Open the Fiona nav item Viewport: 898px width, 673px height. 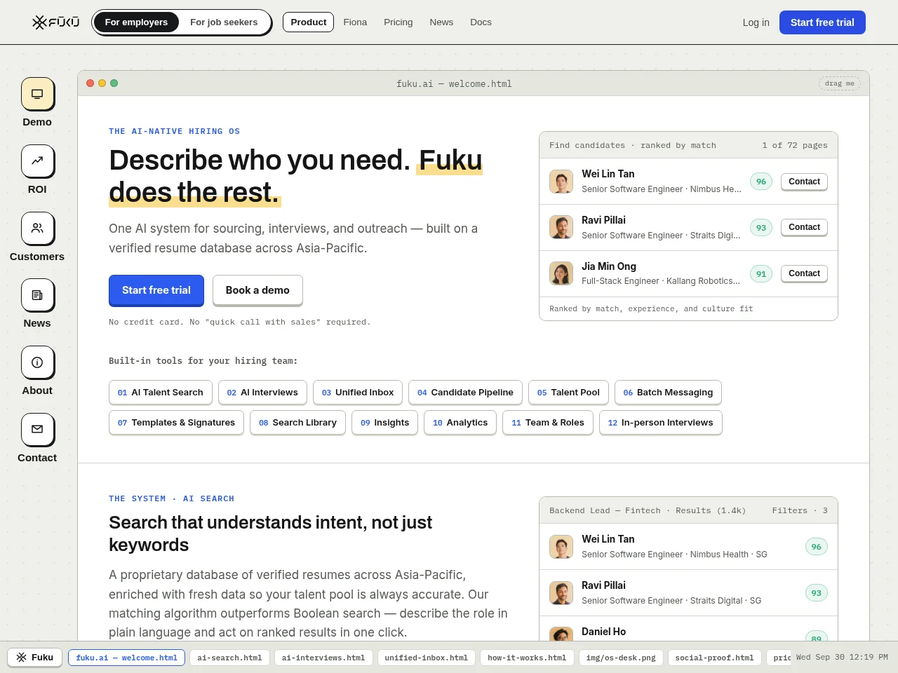click(x=355, y=22)
